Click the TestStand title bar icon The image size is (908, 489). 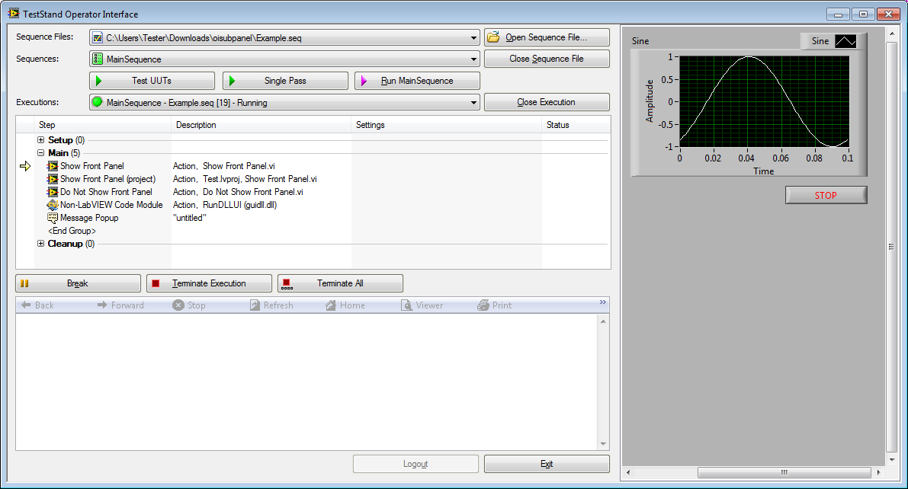point(13,13)
